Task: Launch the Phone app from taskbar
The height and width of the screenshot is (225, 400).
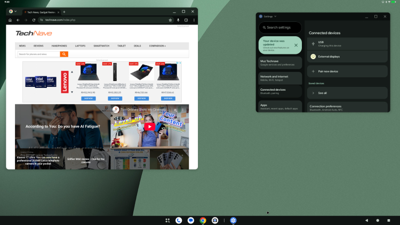Action: click(x=179, y=220)
